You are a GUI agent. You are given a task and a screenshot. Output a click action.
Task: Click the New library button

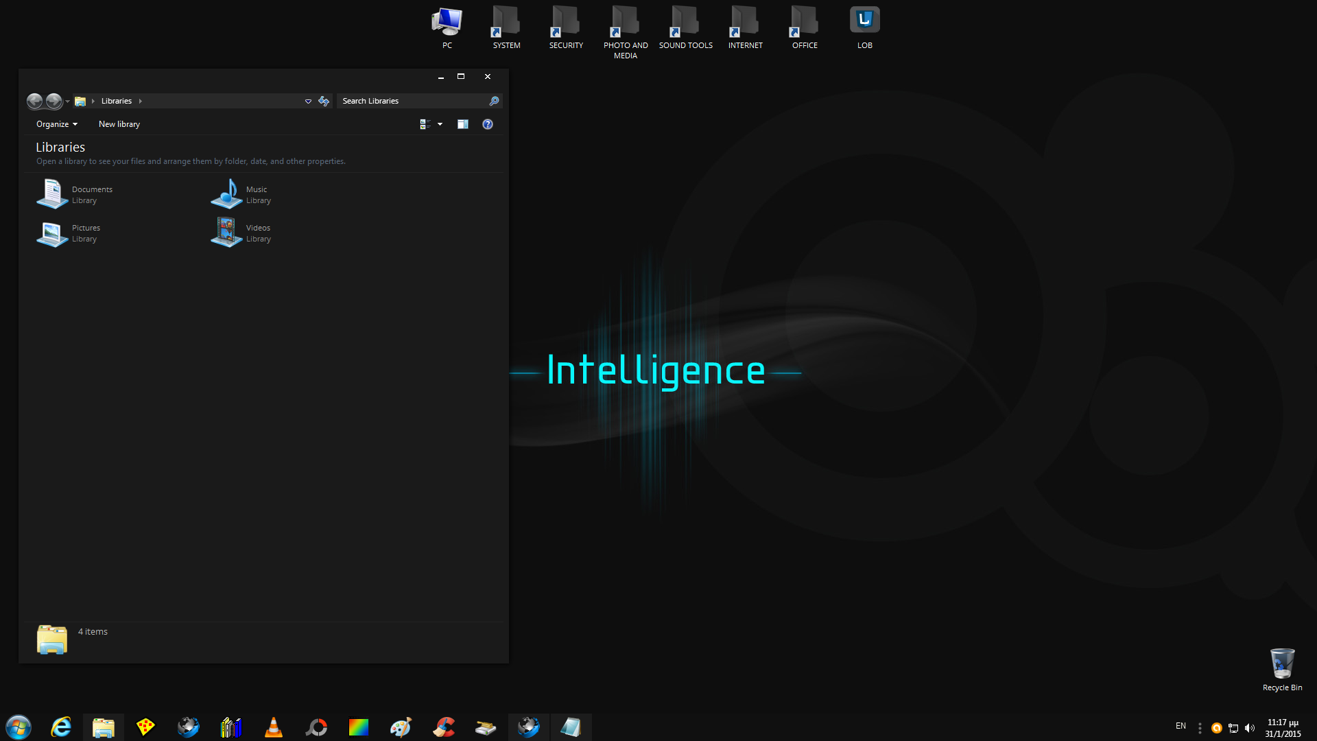click(x=119, y=124)
